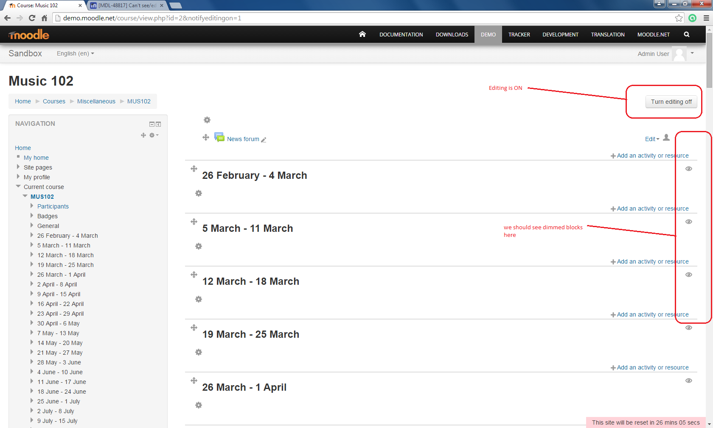Click the browser back arrow
Screen dimensions: 713x428
click(7, 18)
